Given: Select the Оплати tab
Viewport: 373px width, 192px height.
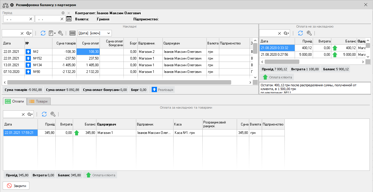Looking at the screenshot, I should (15, 101).
